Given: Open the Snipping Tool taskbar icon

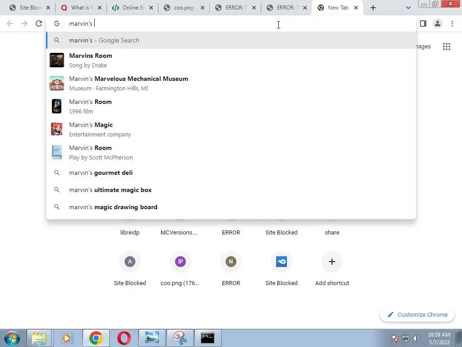Looking at the screenshot, I should tap(180, 338).
